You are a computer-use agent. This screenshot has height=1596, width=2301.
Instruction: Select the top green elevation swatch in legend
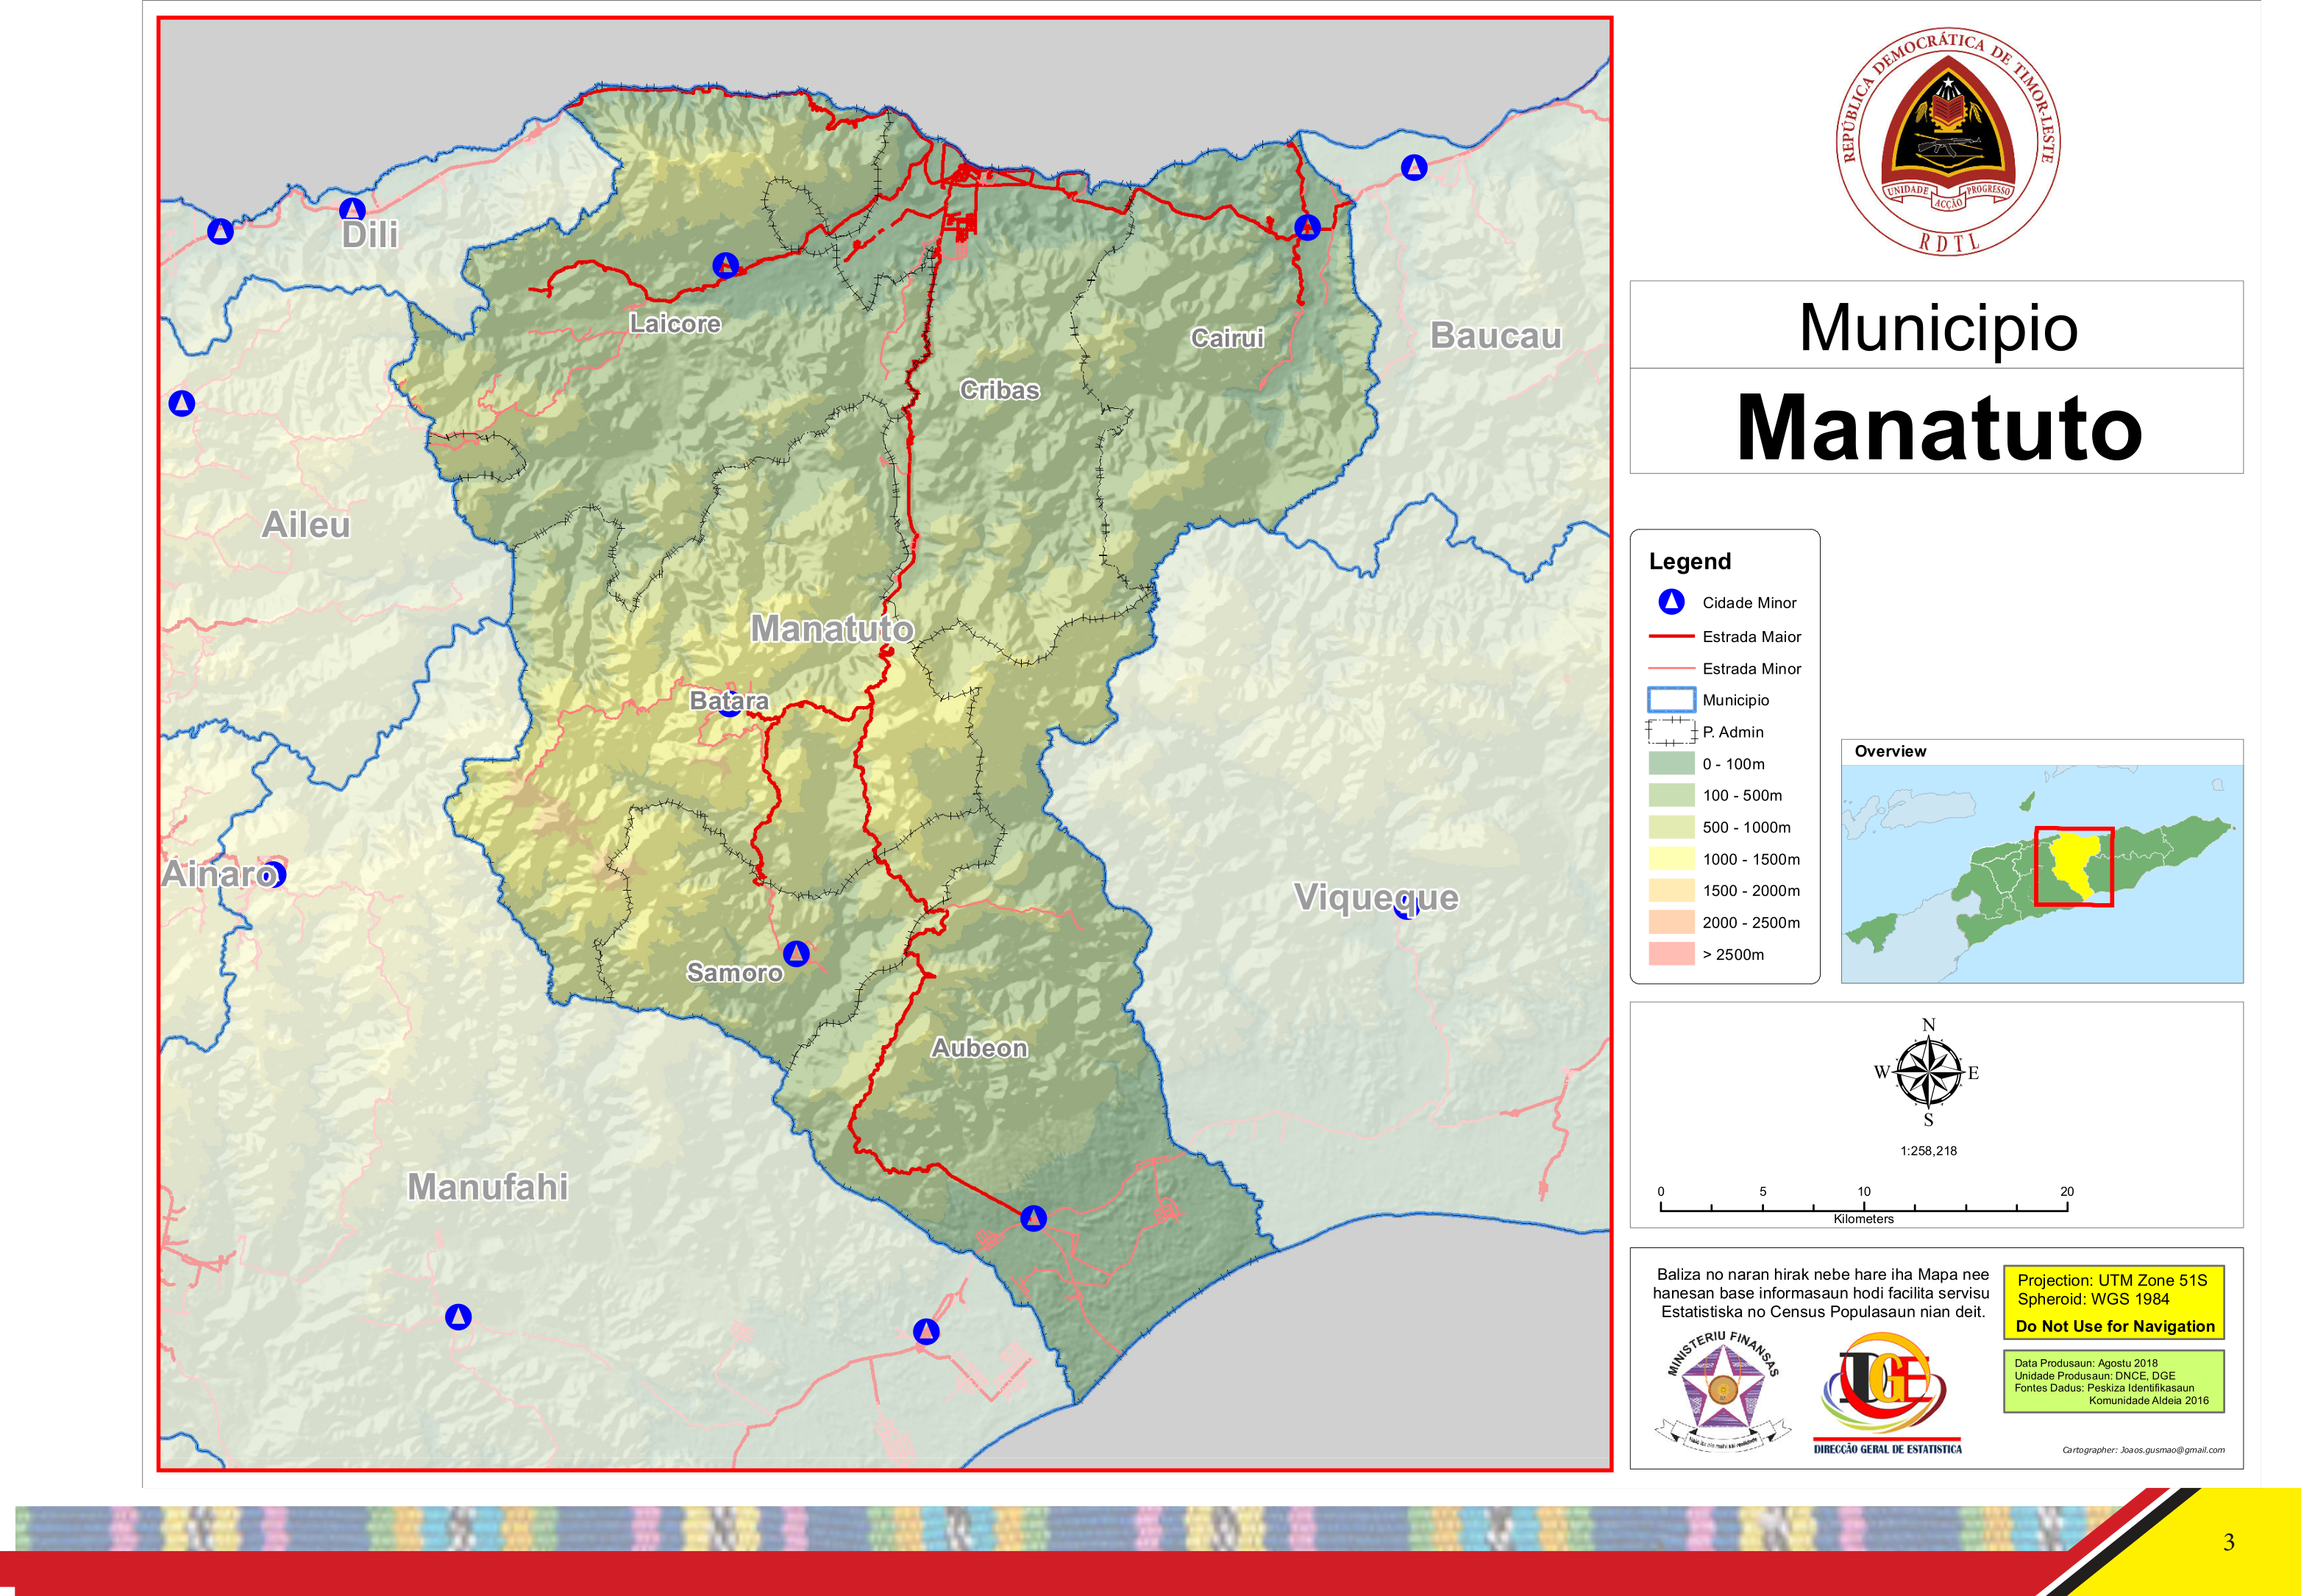(x=1671, y=763)
